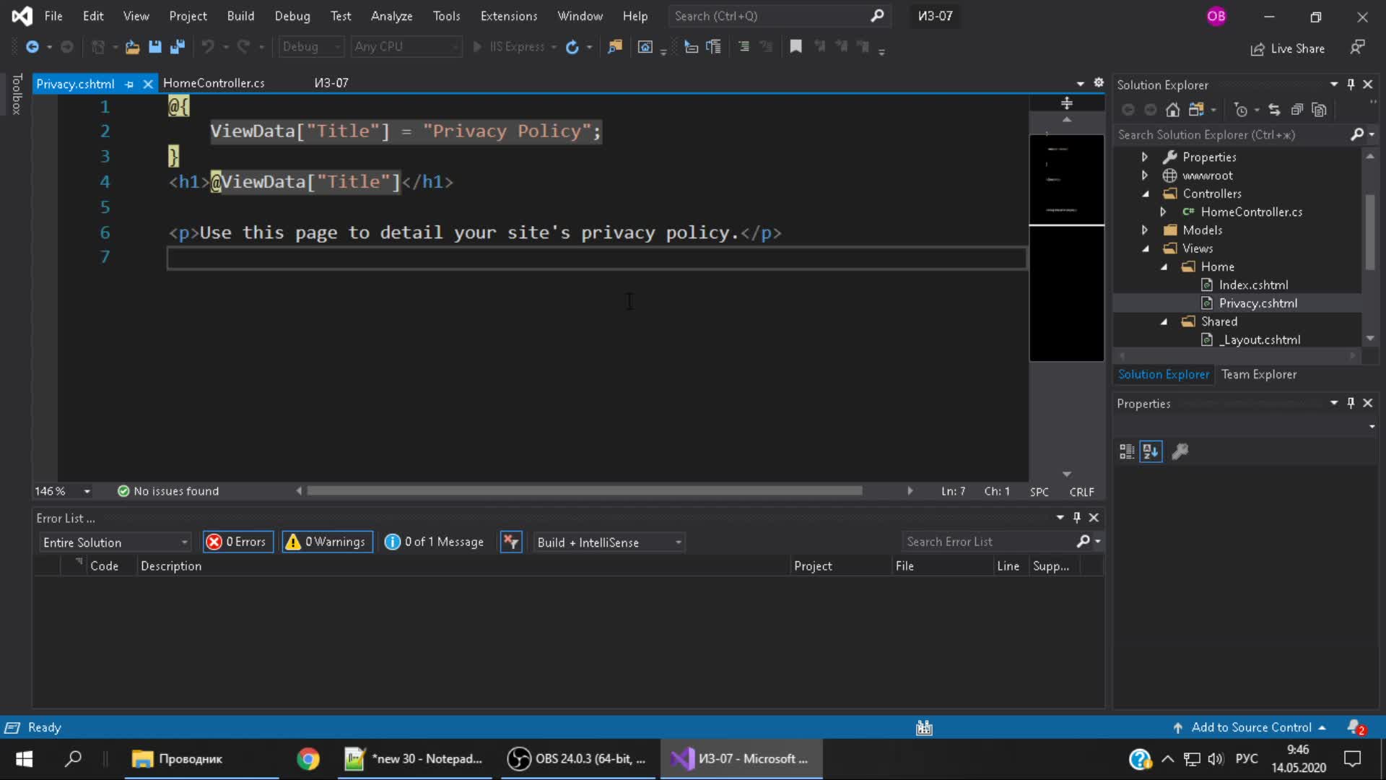
Task: Click the Save All toolbar icon
Action: pos(177,47)
